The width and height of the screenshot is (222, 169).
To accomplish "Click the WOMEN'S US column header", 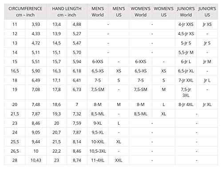I will point(164,12).
